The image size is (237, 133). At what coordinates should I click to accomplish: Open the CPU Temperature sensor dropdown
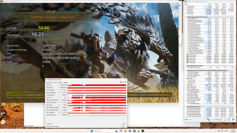tap(59, 113)
